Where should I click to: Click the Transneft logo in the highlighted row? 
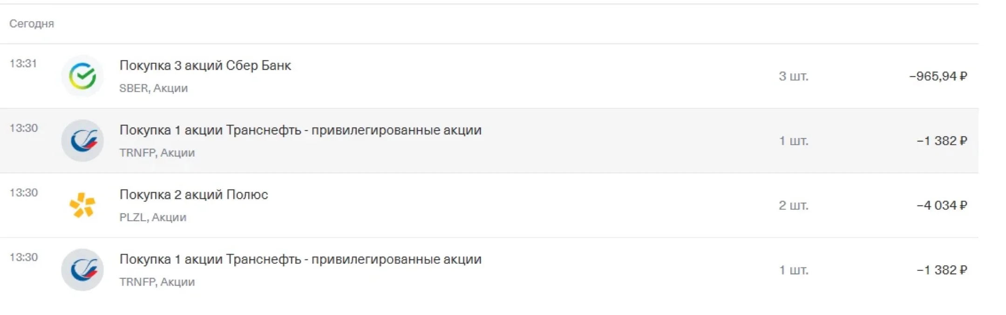tap(82, 141)
